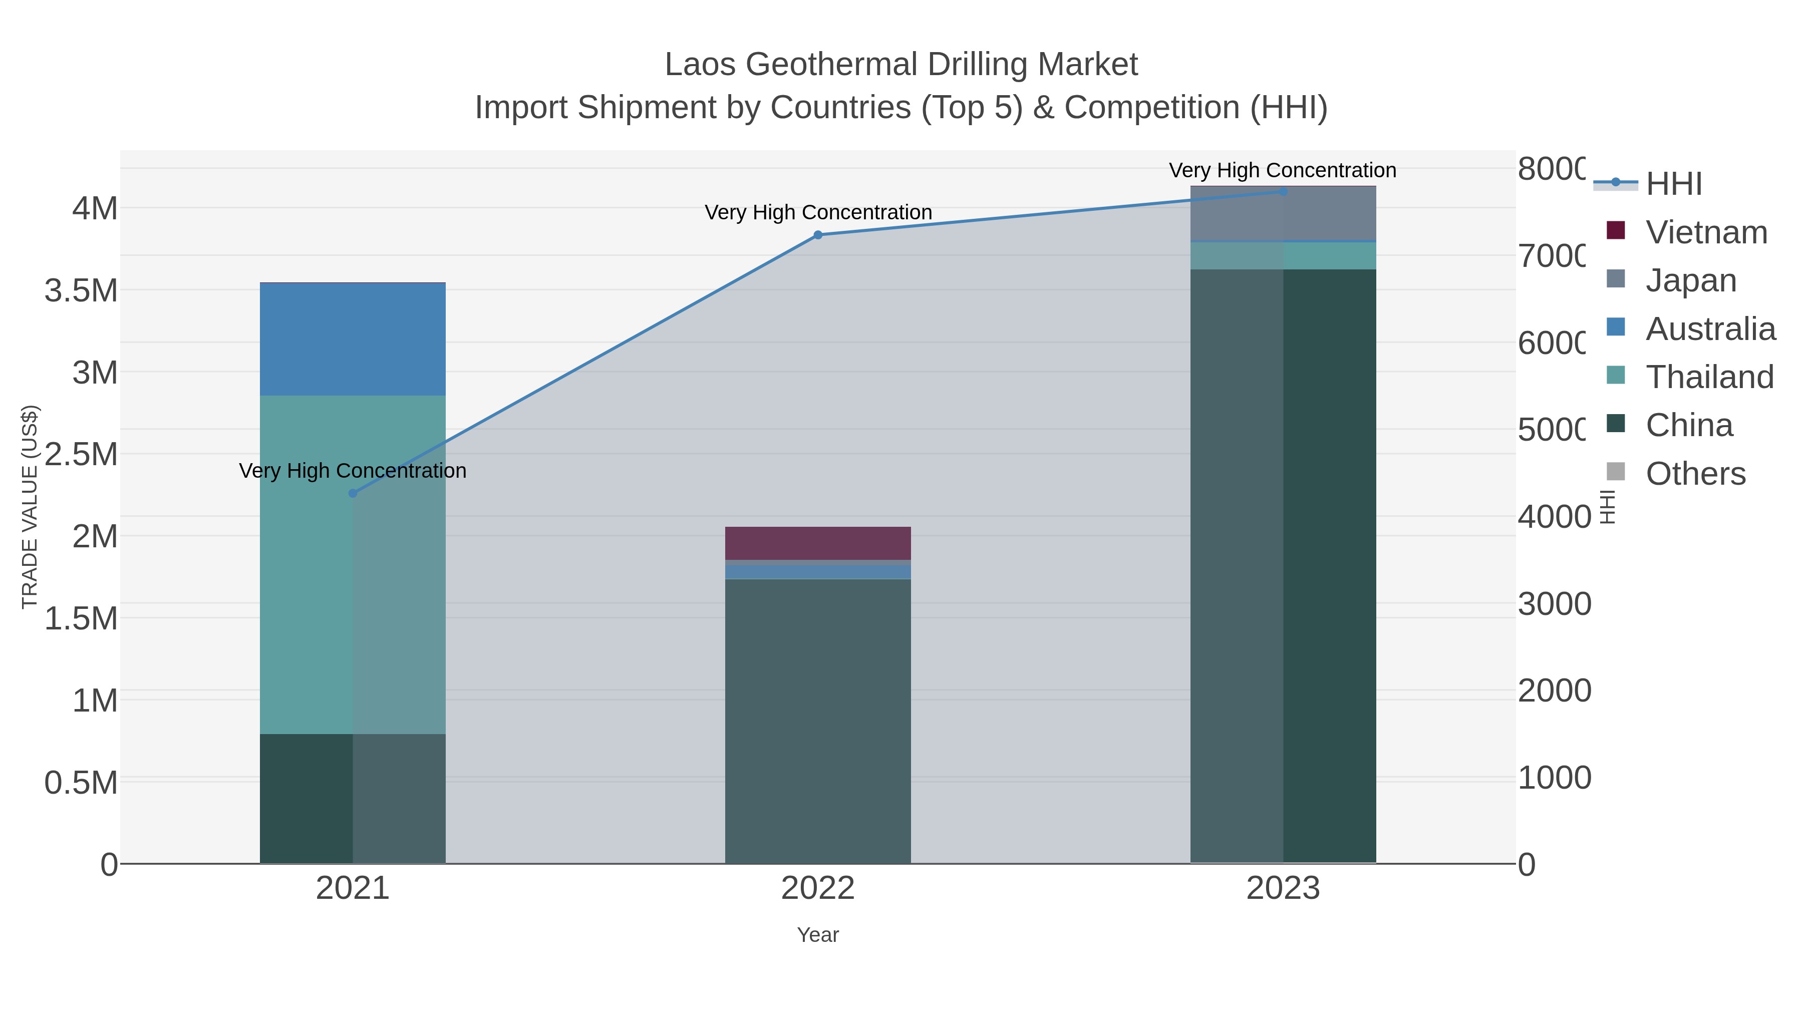Click the 2000 right-axis tick label
1803x1014 pixels.
pyautogui.click(x=1555, y=691)
